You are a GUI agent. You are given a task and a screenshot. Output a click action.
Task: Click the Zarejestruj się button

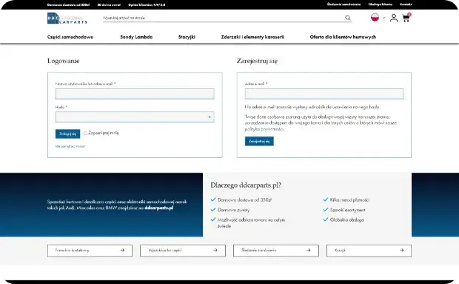[259, 142]
